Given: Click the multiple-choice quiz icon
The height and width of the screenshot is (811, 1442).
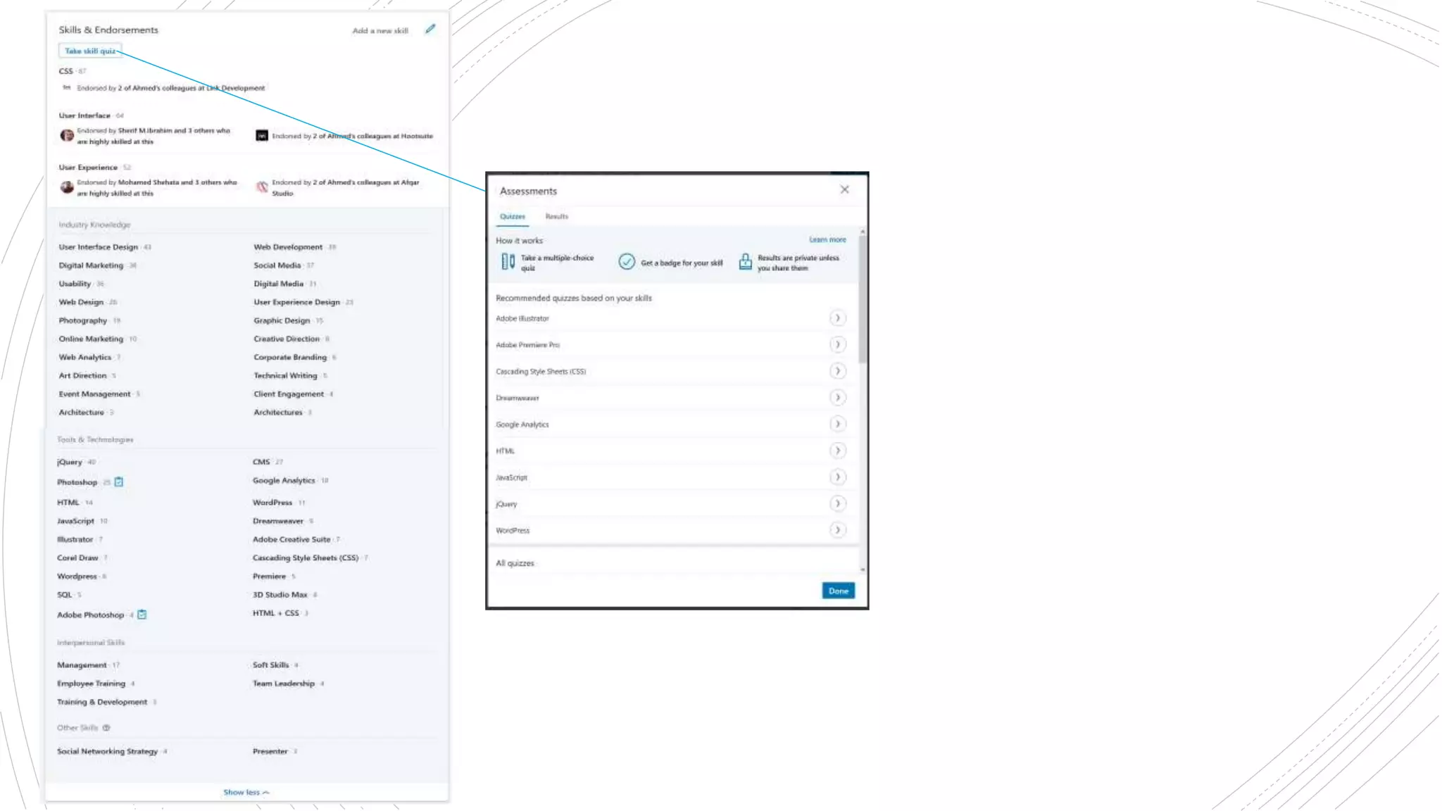Looking at the screenshot, I should (508, 262).
